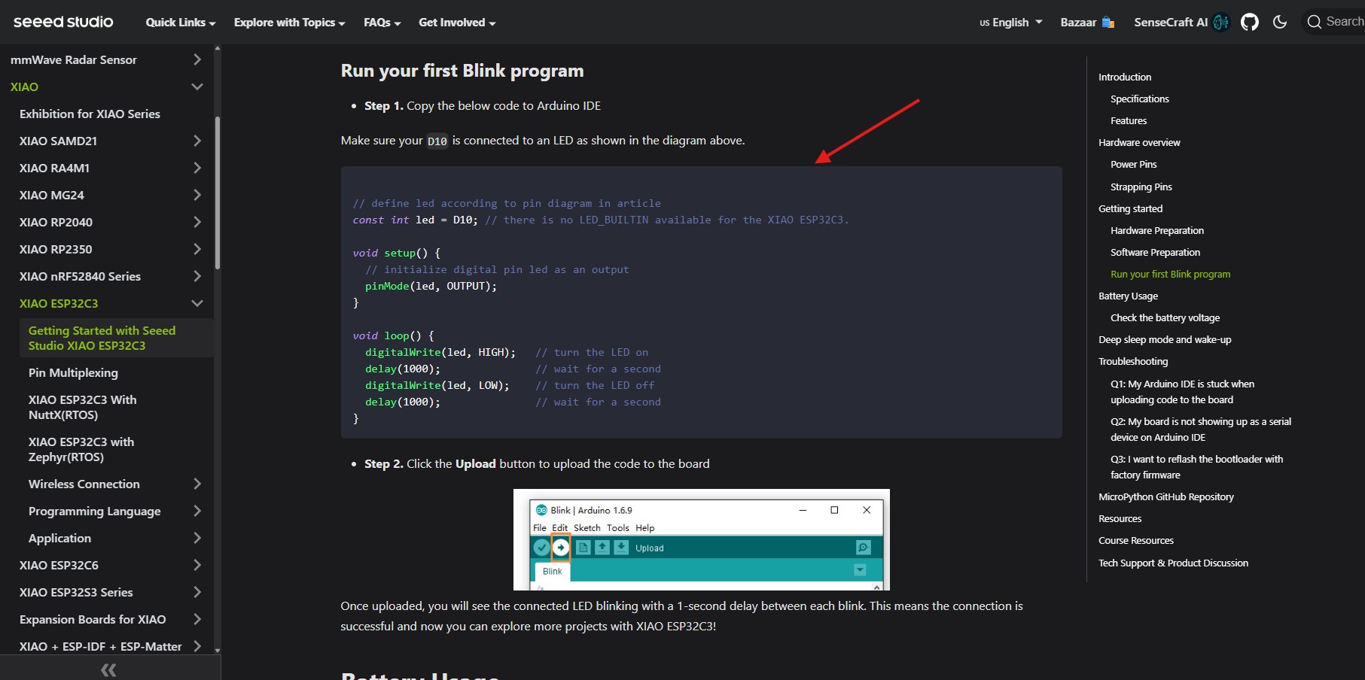Jump to Course Resources section
The width and height of the screenshot is (1365, 680).
pos(1135,540)
